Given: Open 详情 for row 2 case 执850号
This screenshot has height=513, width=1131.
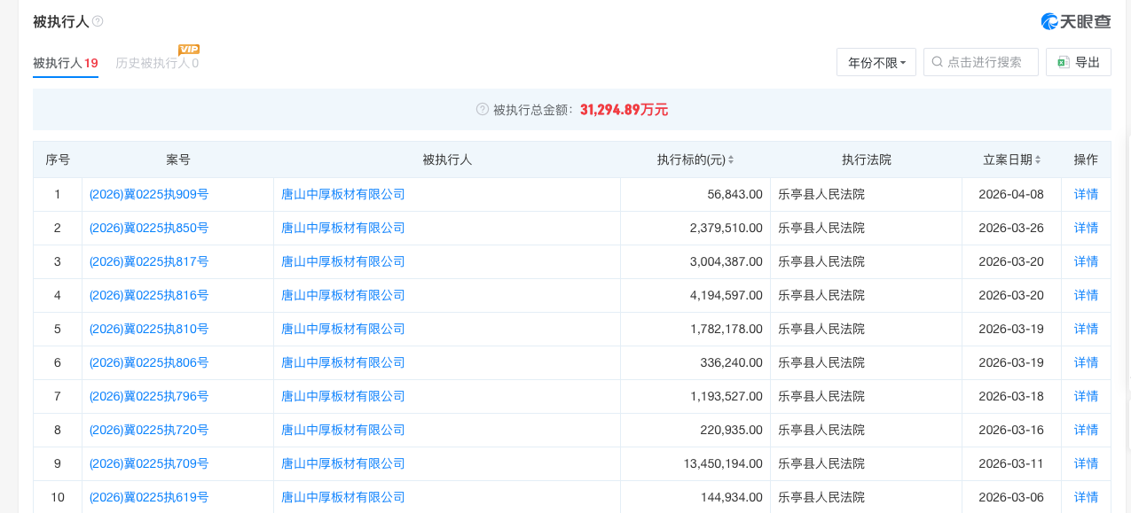Looking at the screenshot, I should coord(1086,228).
